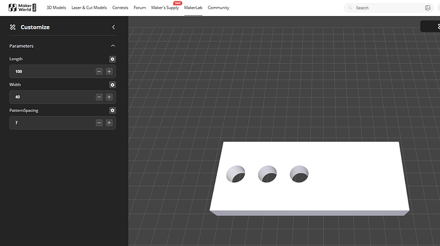This screenshot has height=246, width=440.
Task: Collapse the Parameters section
Action: coord(113,46)
